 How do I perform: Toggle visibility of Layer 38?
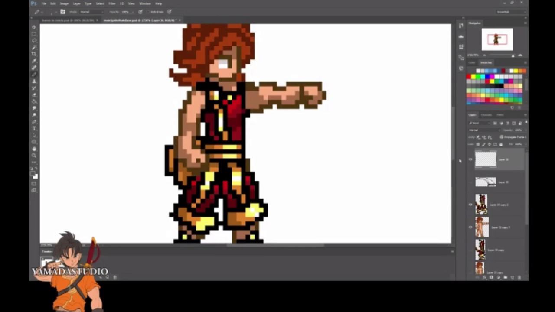(470, 159)
